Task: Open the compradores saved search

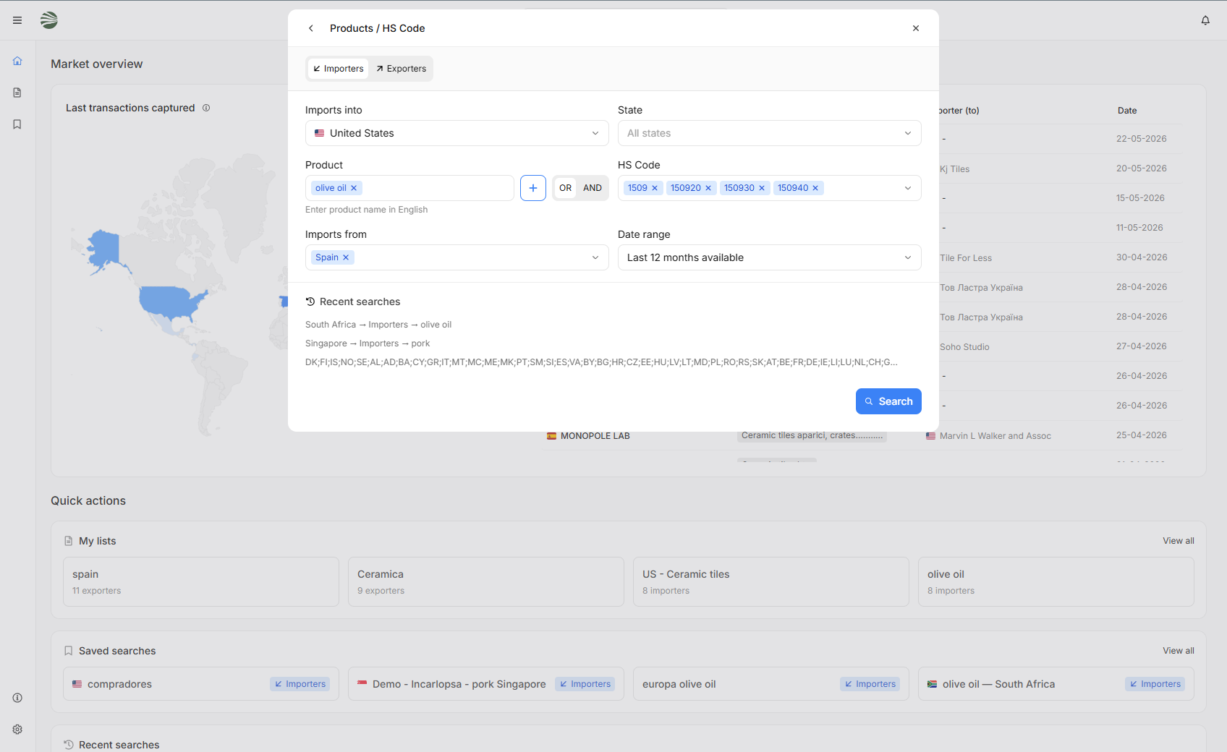Action: tap(201, 684)
